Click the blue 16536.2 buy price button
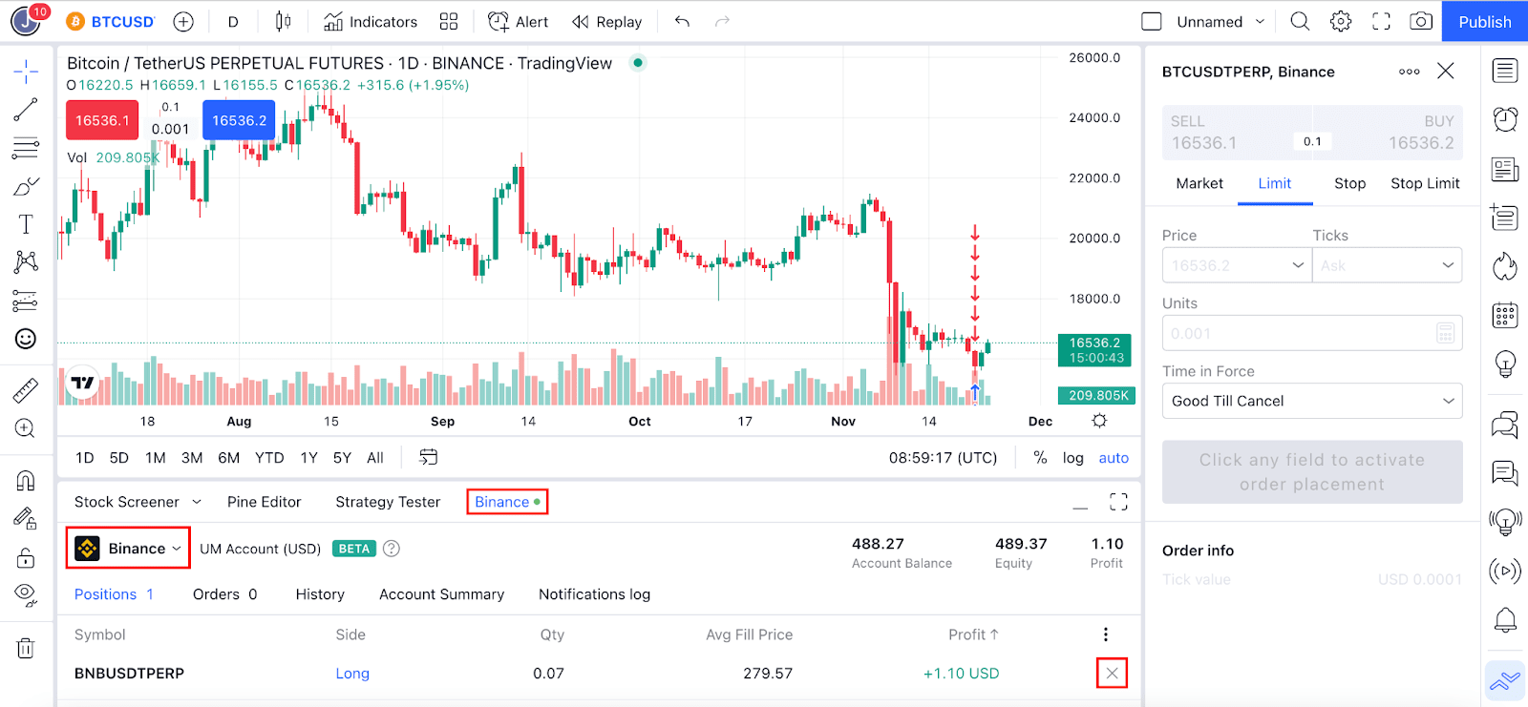Viewport: 1528px width, 707px height. (x=239, y=120)
